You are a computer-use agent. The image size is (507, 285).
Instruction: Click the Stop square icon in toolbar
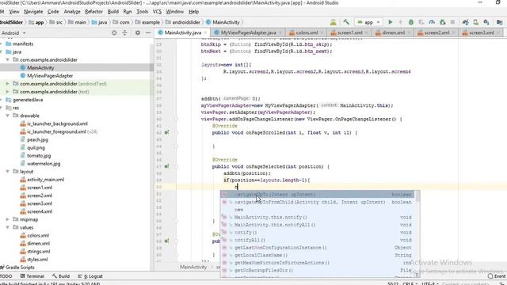click(452, 22)
